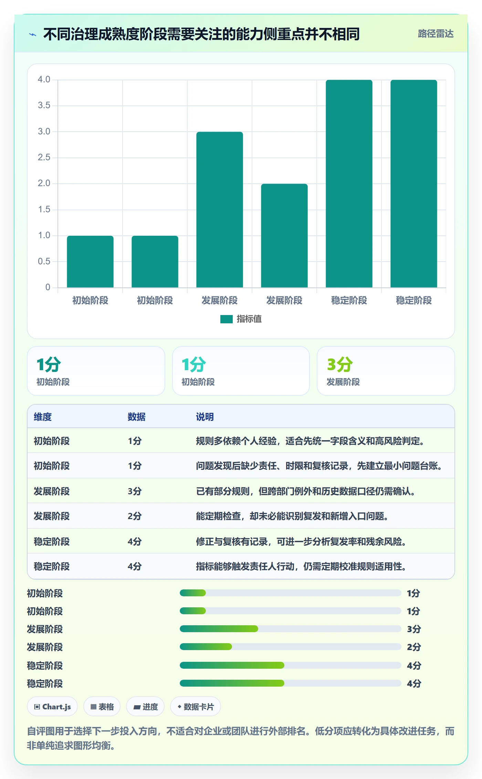Screen dimensions: 482x779
Task: Click the 发展阶段 progress bar showing 2分
Action: point(290,647)
